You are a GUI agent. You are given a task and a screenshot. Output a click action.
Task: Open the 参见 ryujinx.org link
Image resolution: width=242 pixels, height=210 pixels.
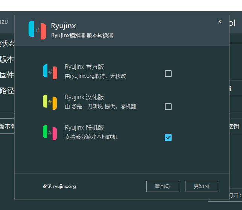(x=59, y=186)
